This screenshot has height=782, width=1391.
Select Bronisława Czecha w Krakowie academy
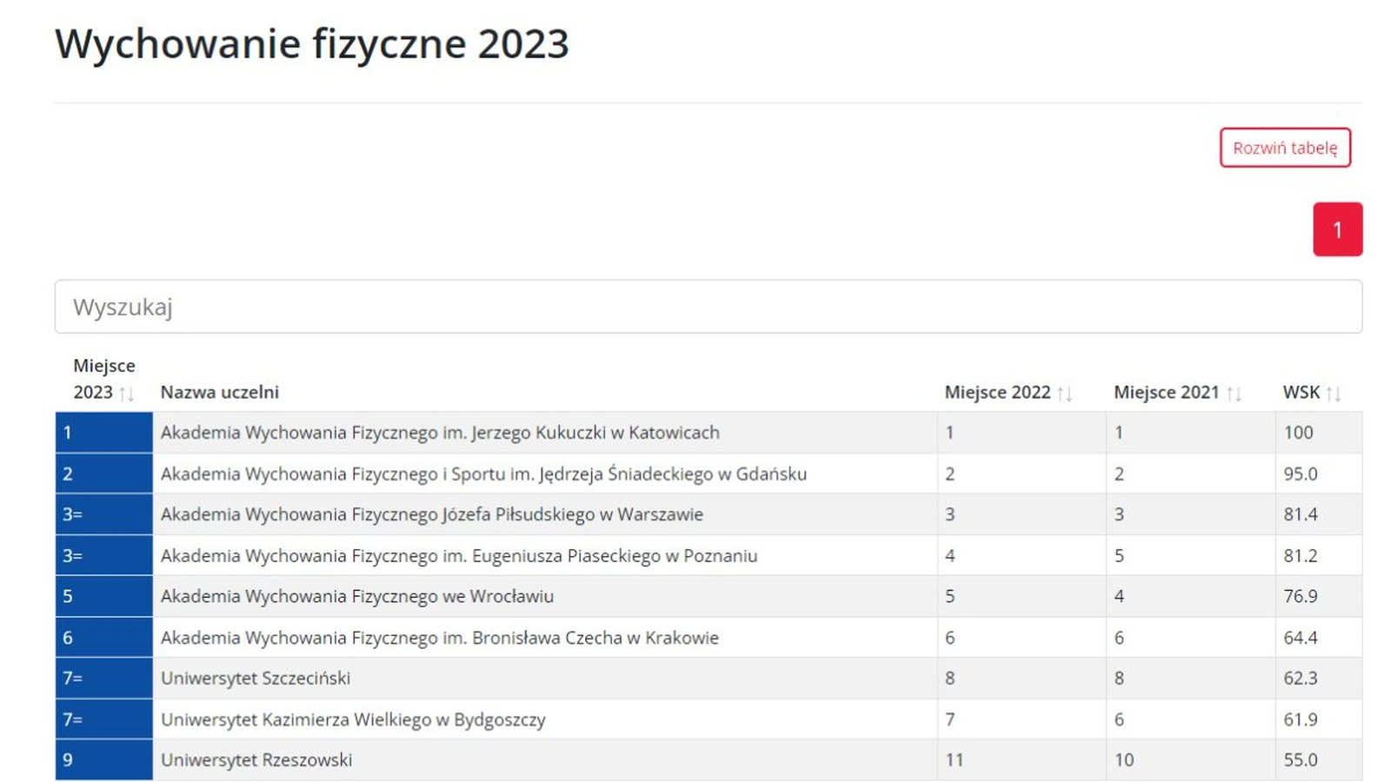pyautogui.click(x=440, y=638)
